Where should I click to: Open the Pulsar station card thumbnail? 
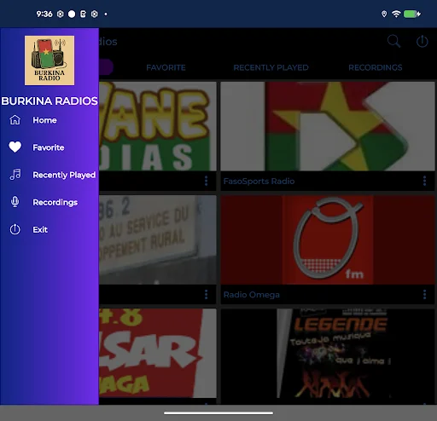pos(158,353)
